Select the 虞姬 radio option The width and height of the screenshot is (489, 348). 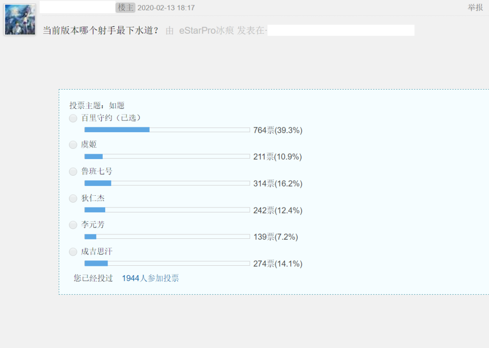[x=73, y=145]
